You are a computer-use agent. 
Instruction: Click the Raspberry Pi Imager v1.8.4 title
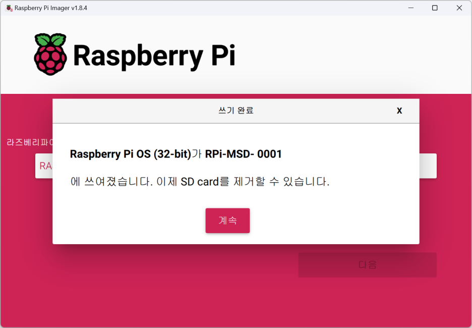(x=51, y=8)
